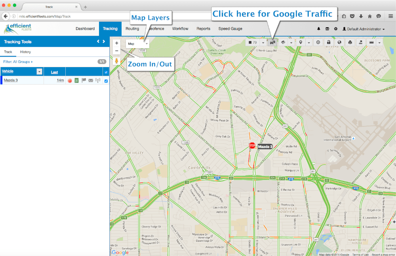This screenshot has height=256, width=396.
Task: Open dropdown arrow beside location pin
Action: [308, 42]
